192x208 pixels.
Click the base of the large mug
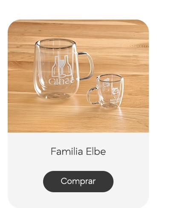click(56, 96)
